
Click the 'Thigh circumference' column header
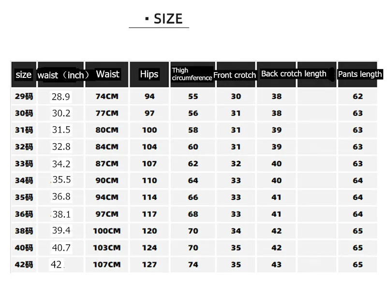pos(192,74)
